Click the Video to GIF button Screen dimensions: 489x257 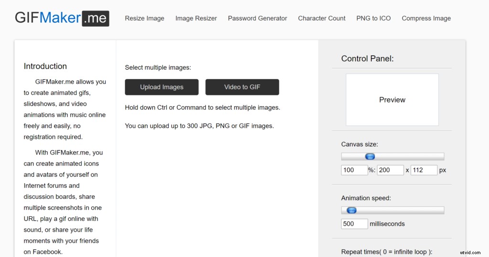pyautogui.click(x=242, y=87)
